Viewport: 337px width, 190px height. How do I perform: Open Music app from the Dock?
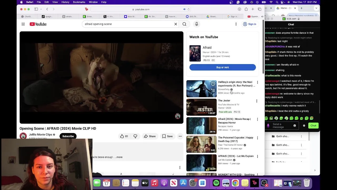tap(154, 183)
